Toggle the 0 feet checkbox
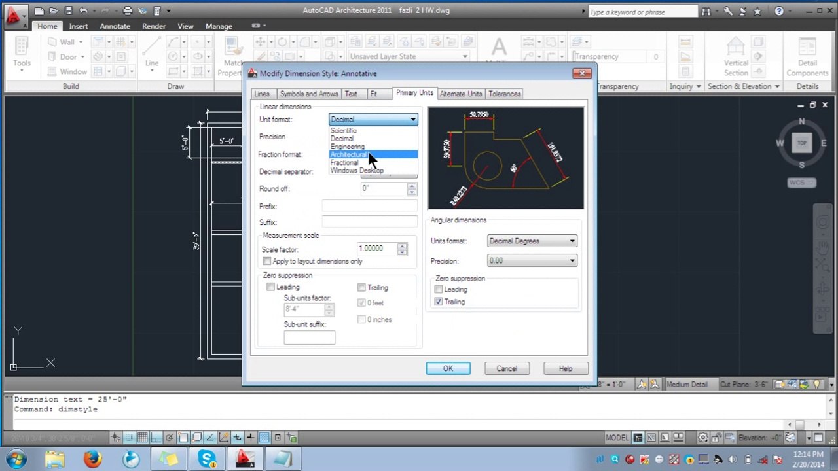The height and width of the screenshot is (471, 838). pyautogui.click(x=361, y=303)
